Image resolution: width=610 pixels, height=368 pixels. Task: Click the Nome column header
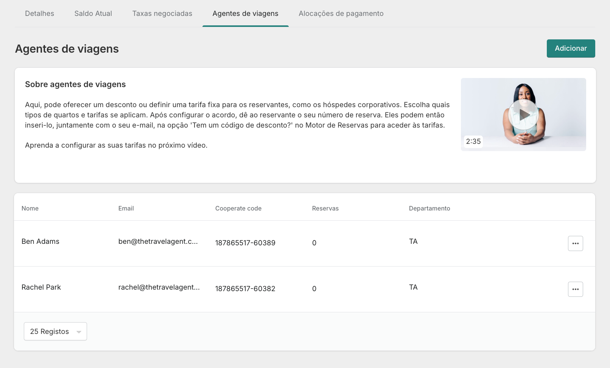(x=30, y=208)
